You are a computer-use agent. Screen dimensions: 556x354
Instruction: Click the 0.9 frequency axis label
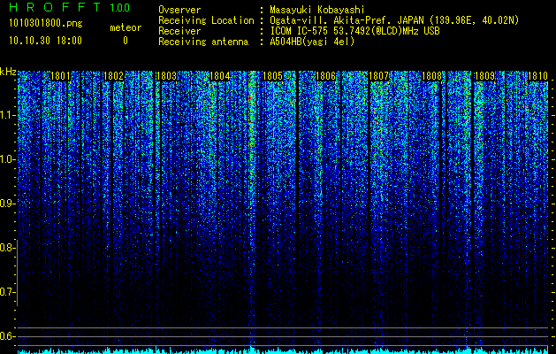tap(6, 204)
